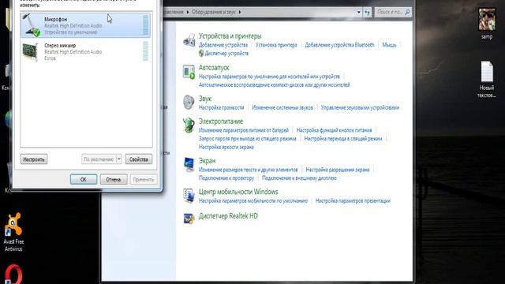Click the Device Manager shield icon
Viewport: 505px width, 284px height.
(x=201, y=54)
